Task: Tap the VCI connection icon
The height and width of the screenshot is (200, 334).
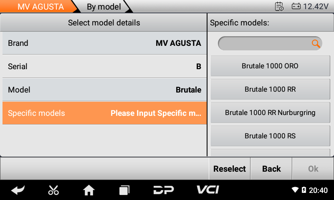Action: 207,190
